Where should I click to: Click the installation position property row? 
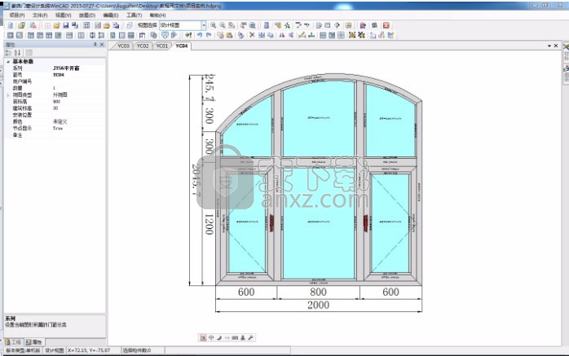click(55, 115)
